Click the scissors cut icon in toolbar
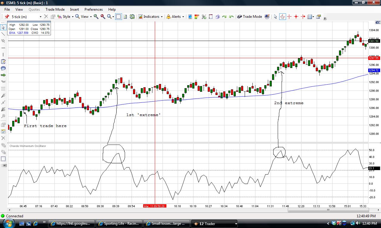The image size is (381, 228). pos(204,17)
